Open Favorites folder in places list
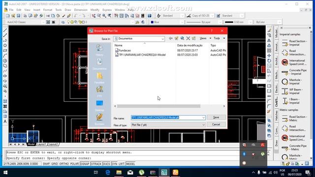 [99, 78]
